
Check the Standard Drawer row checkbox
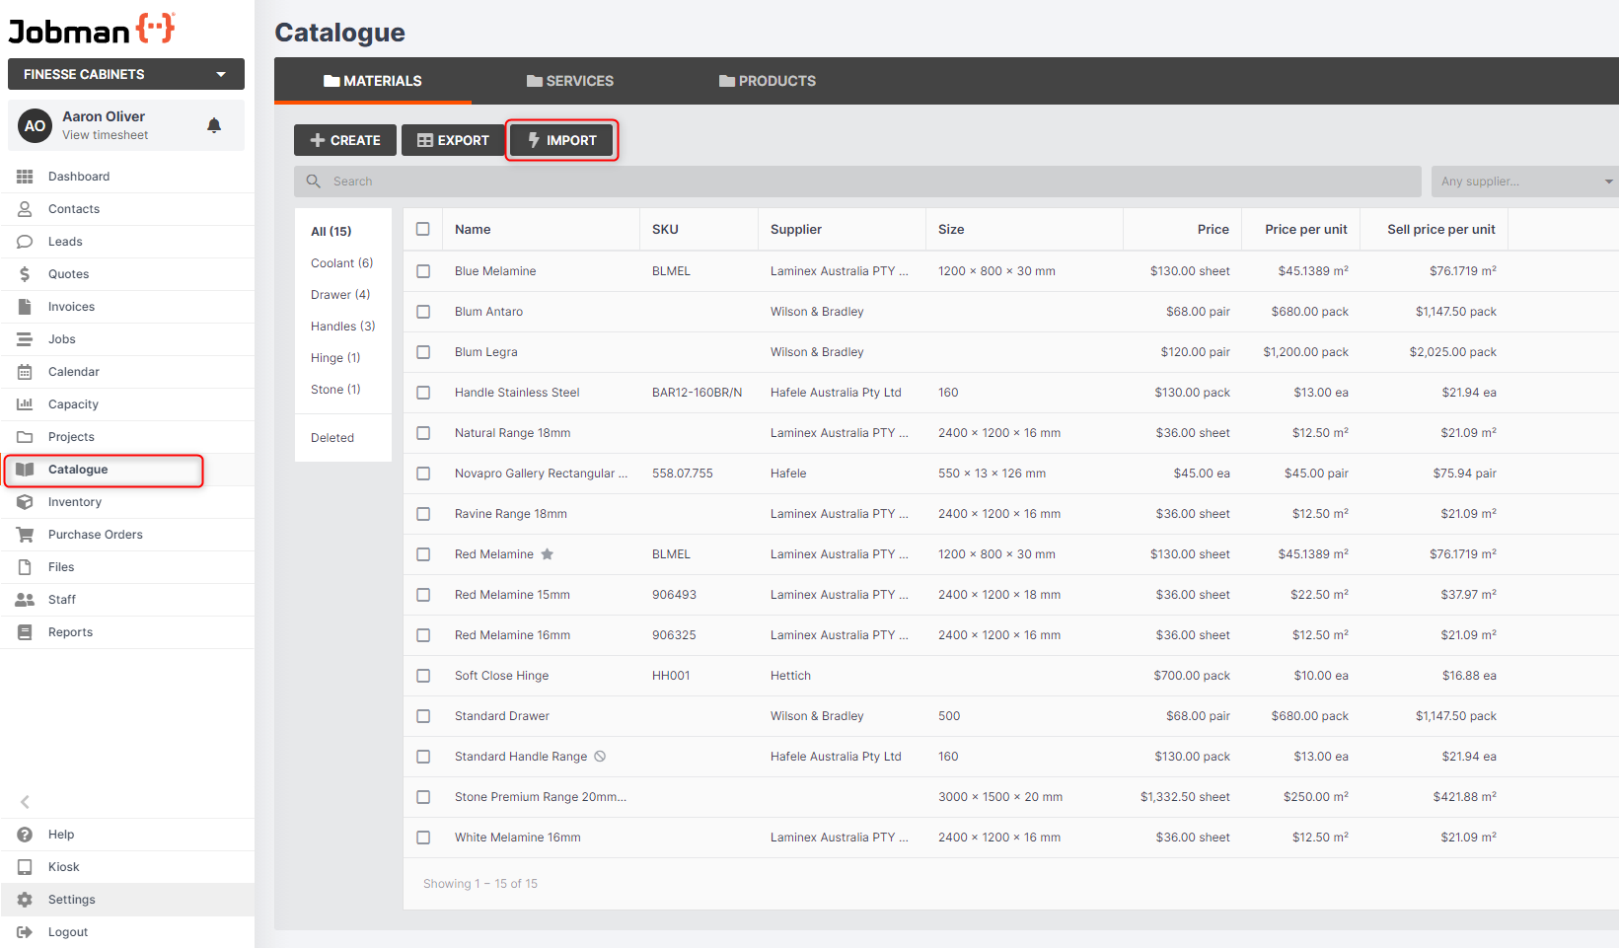tap(423, 716)
